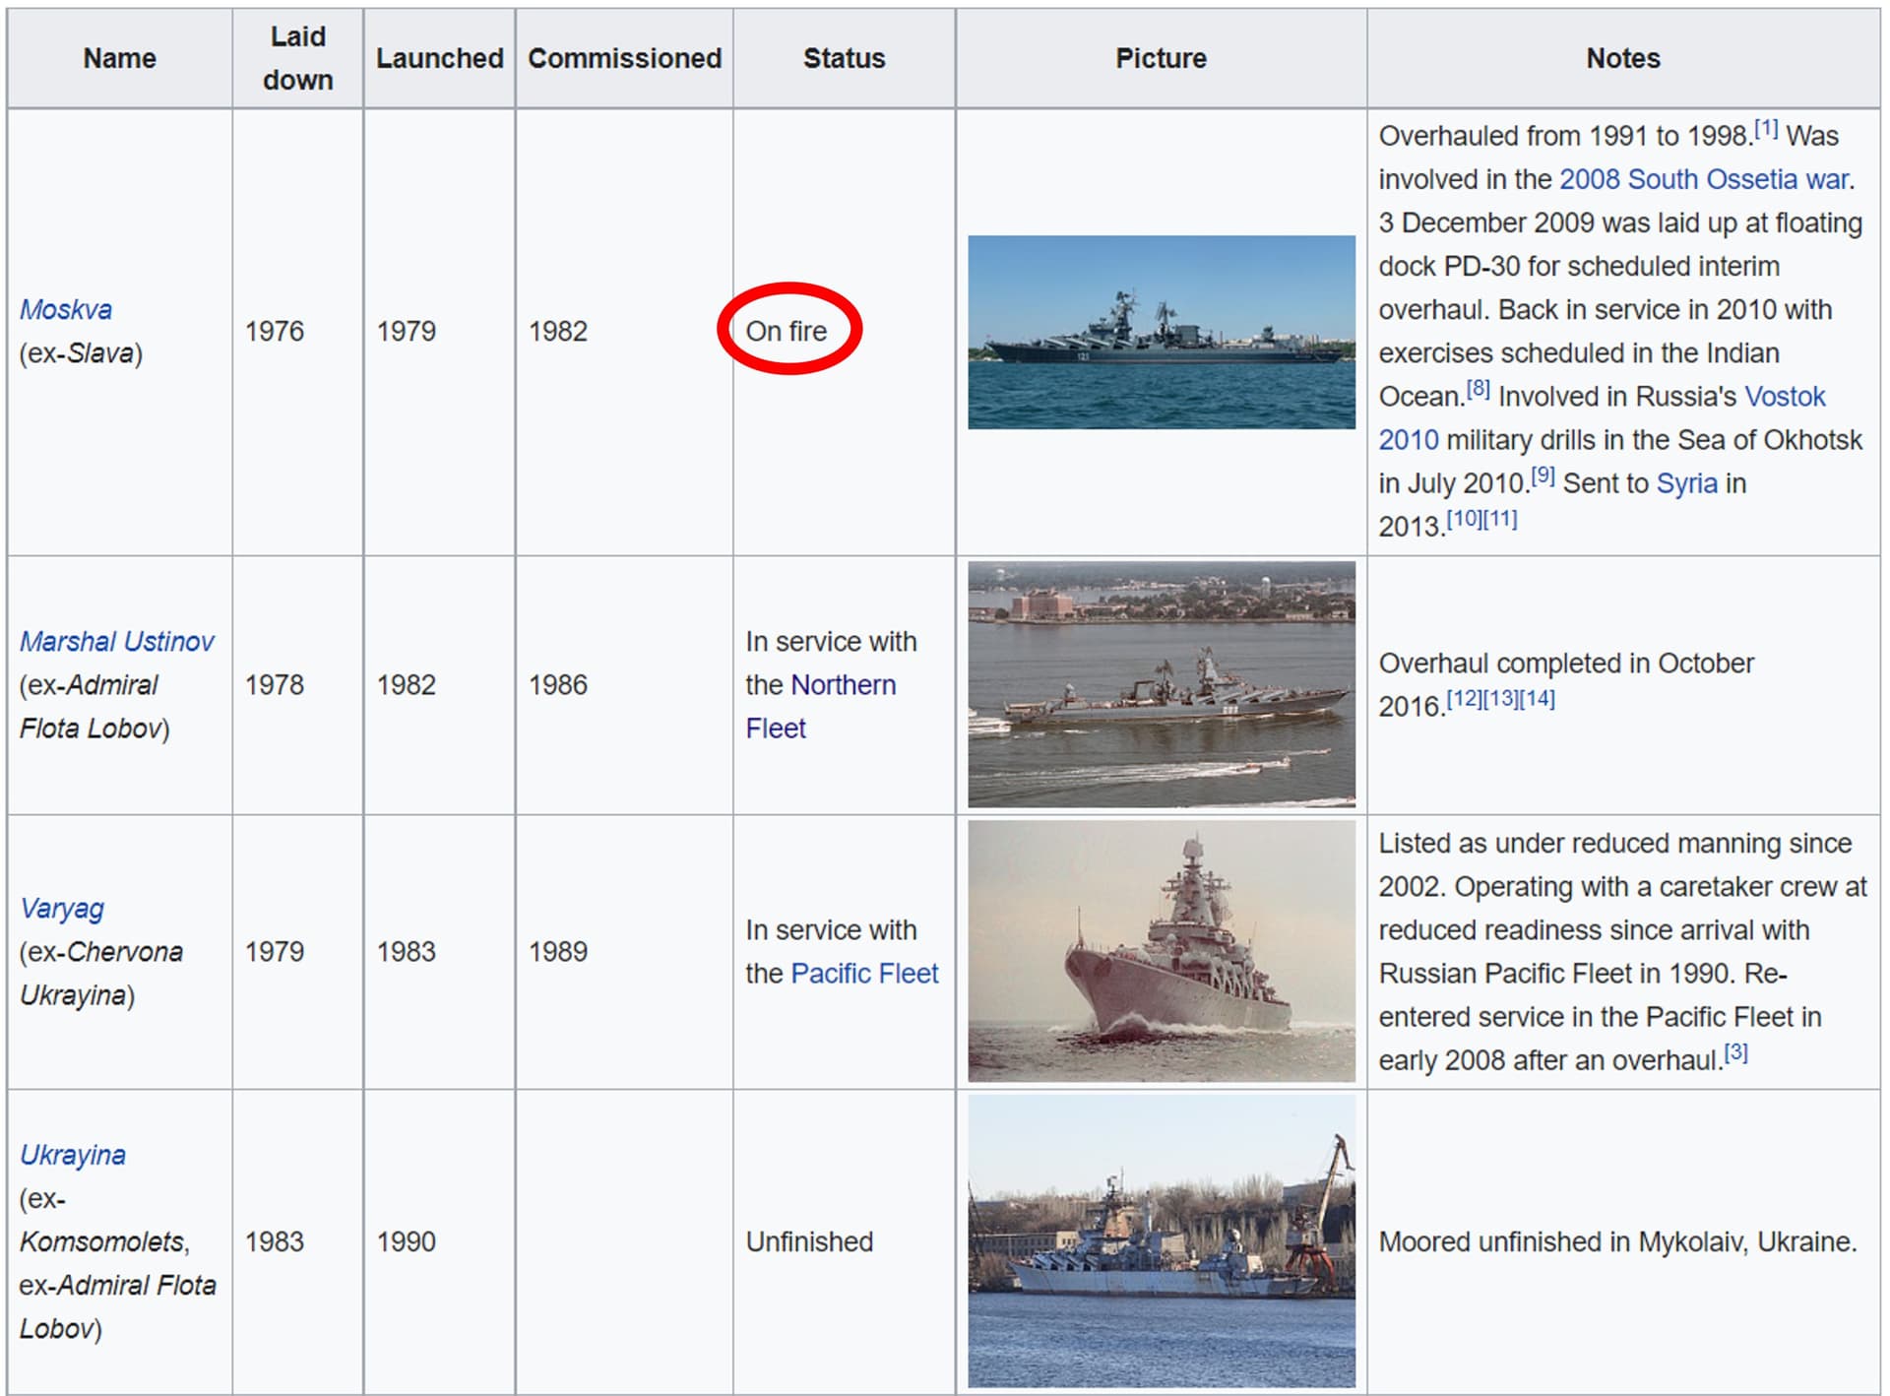The width and height of the screenshot is (1890, 1396).
Task: Click the 'Moored unfinished in Mykolaiv, Ukraine.' note
Action: tap(1617, 1241)
